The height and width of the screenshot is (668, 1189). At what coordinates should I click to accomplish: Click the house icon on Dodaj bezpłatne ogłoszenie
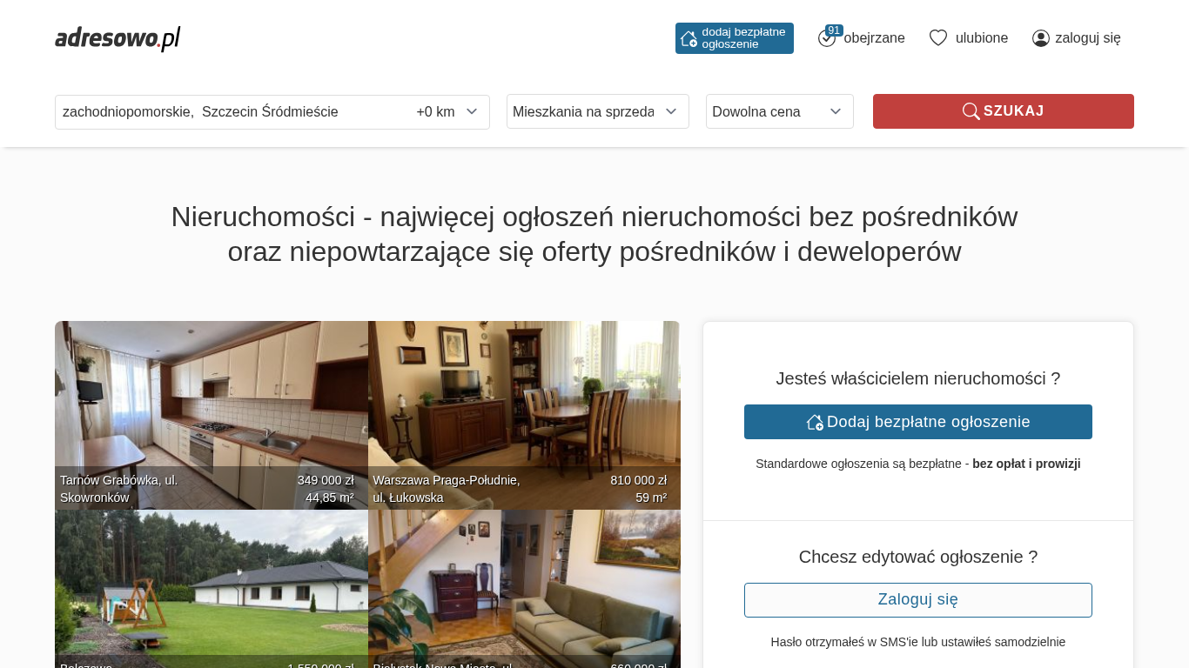coord(815,422)
